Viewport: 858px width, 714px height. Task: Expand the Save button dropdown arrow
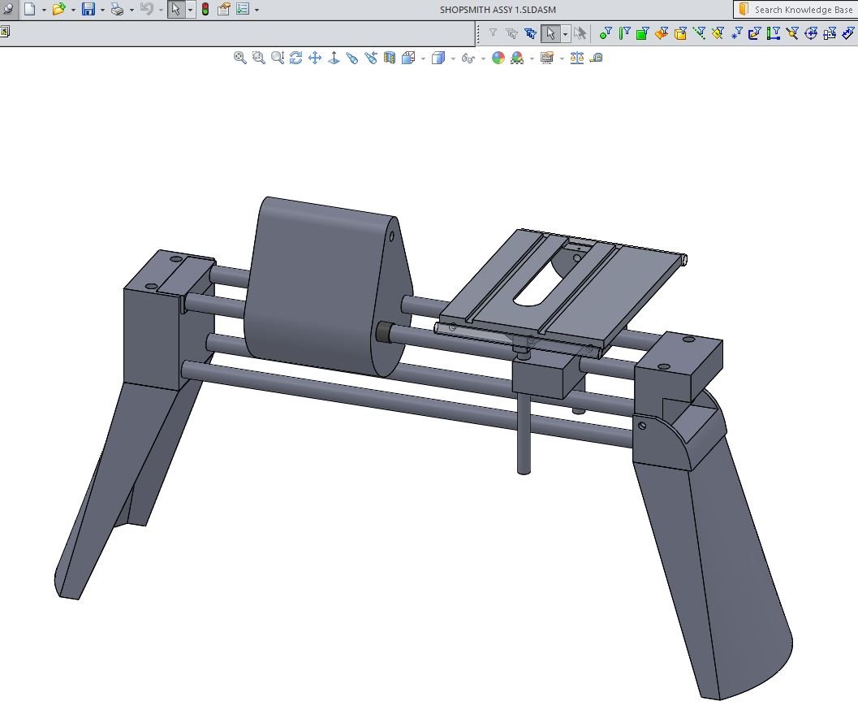(x=102, y=10)
